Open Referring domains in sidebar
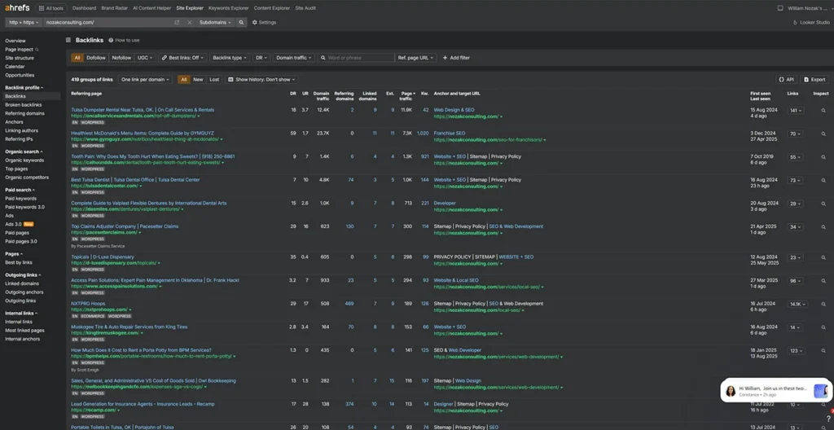 [x=24, y=113]
